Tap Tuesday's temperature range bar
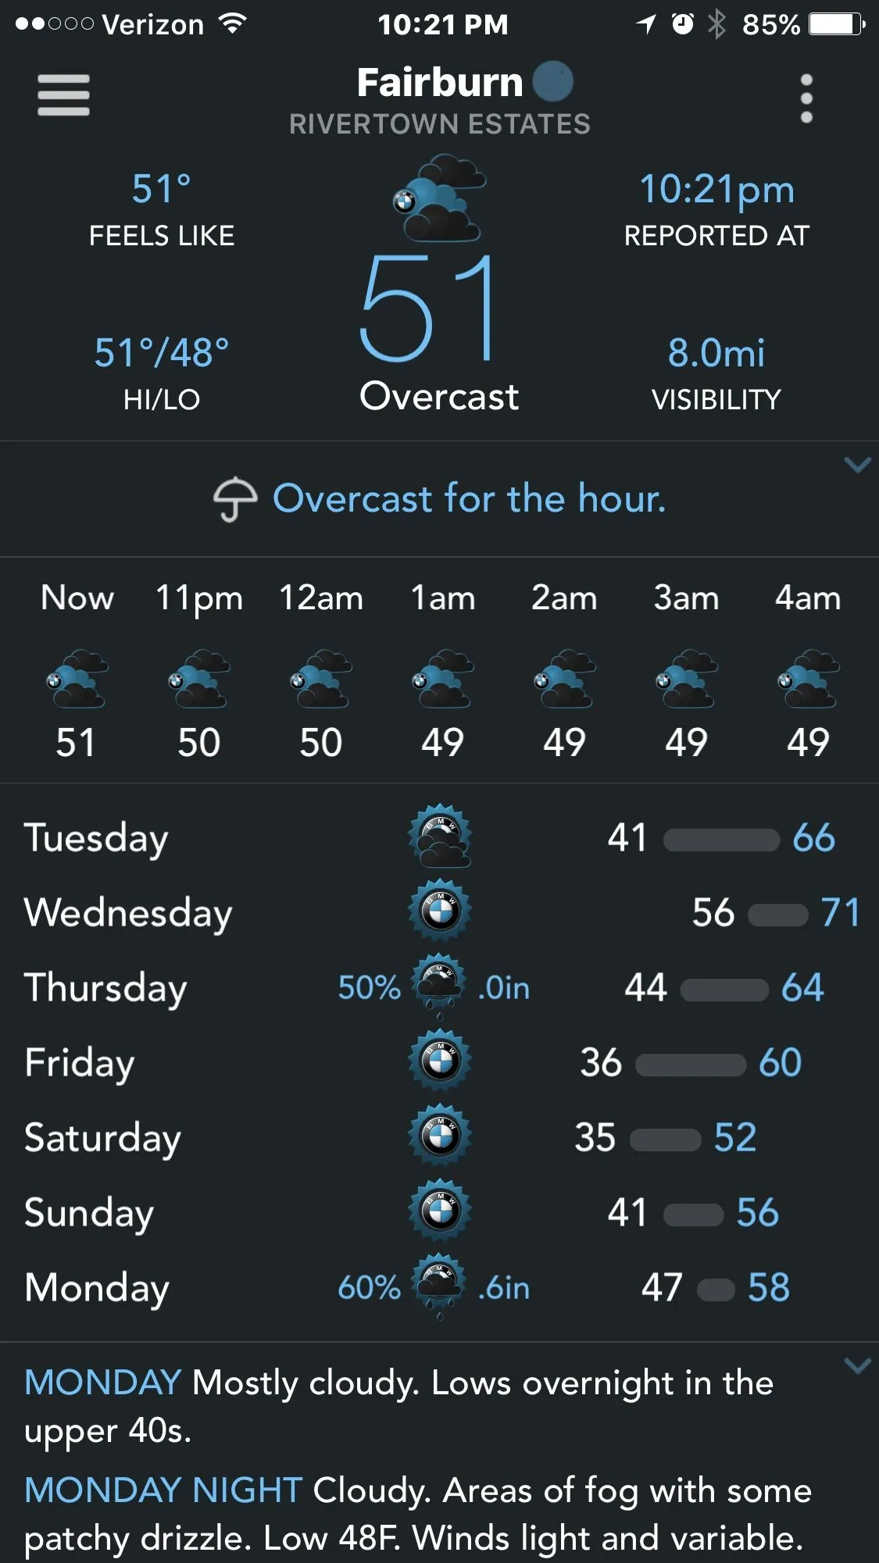Viewport: 879px width, 1563px height. [x=721, y=840]
